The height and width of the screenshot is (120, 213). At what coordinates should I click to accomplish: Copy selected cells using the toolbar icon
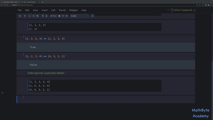[34, 16]
